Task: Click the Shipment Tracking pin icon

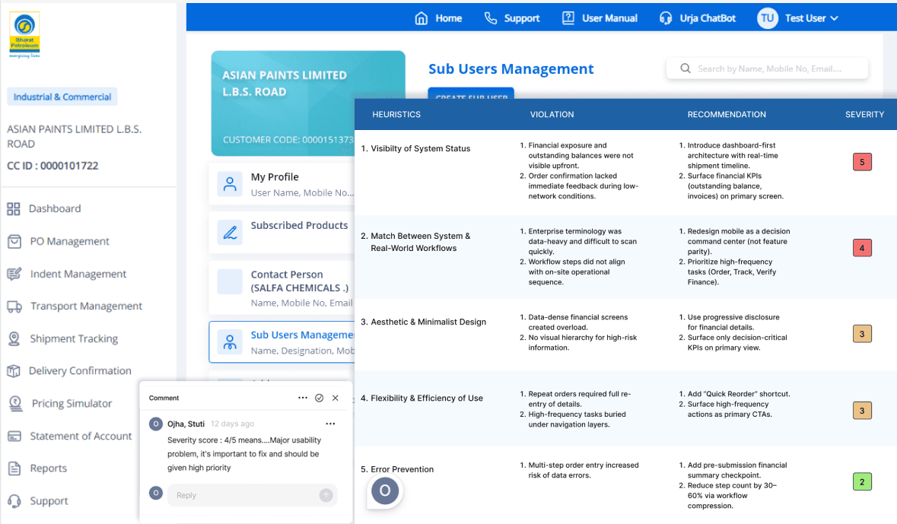Action: 14,338
